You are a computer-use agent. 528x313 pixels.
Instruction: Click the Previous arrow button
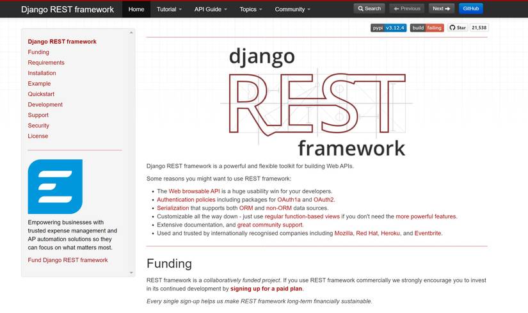click(407, 9)
